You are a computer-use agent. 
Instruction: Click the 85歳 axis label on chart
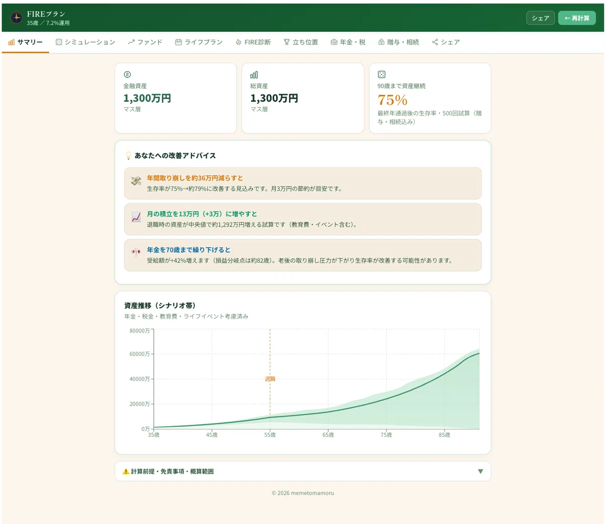coord(444,435)
